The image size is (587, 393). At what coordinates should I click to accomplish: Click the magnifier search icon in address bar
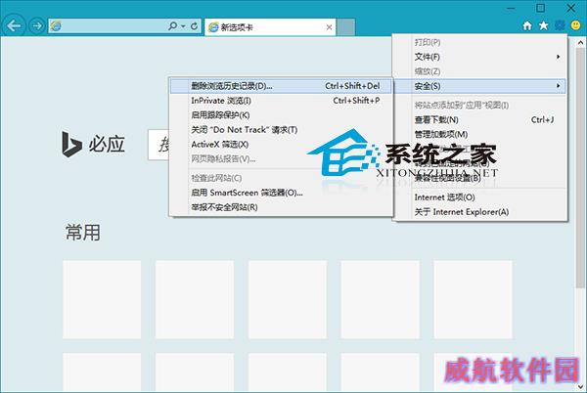point(172,25)
